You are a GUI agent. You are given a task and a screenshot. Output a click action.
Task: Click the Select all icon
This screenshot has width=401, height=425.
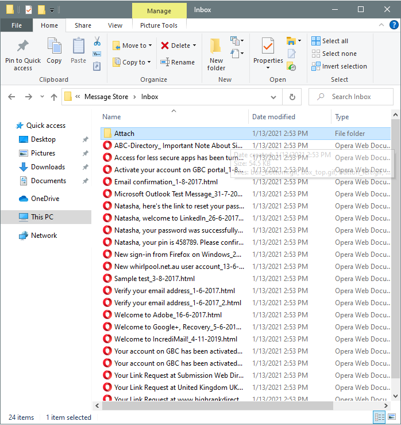pyautogui.click(x=316, y=41)
